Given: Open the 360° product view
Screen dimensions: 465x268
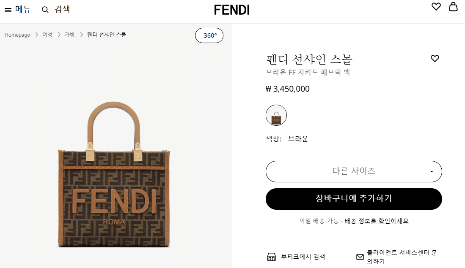Looking at the screenshot, I should point(209,35).
